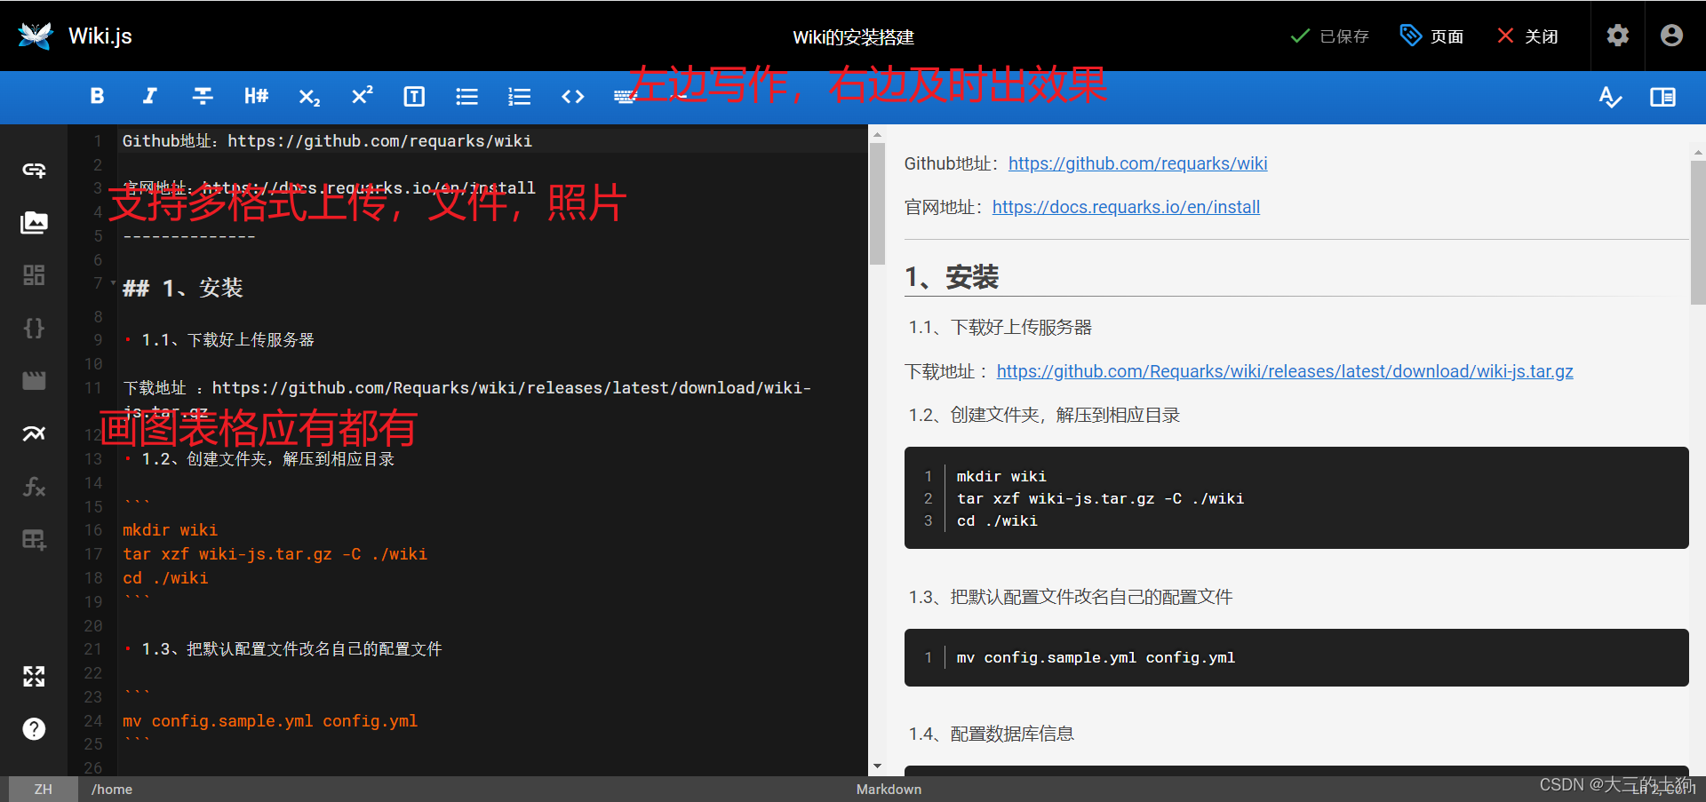
Task: Click the '## 1、安装' heading in editor
Action: click(x=182, y=288)
